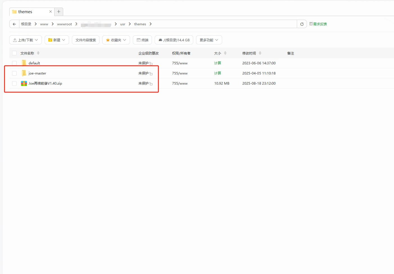The image size is (394, 274).
Task: Navigate to wwwroot in breadcrumb path
Action: click(64, 24)
